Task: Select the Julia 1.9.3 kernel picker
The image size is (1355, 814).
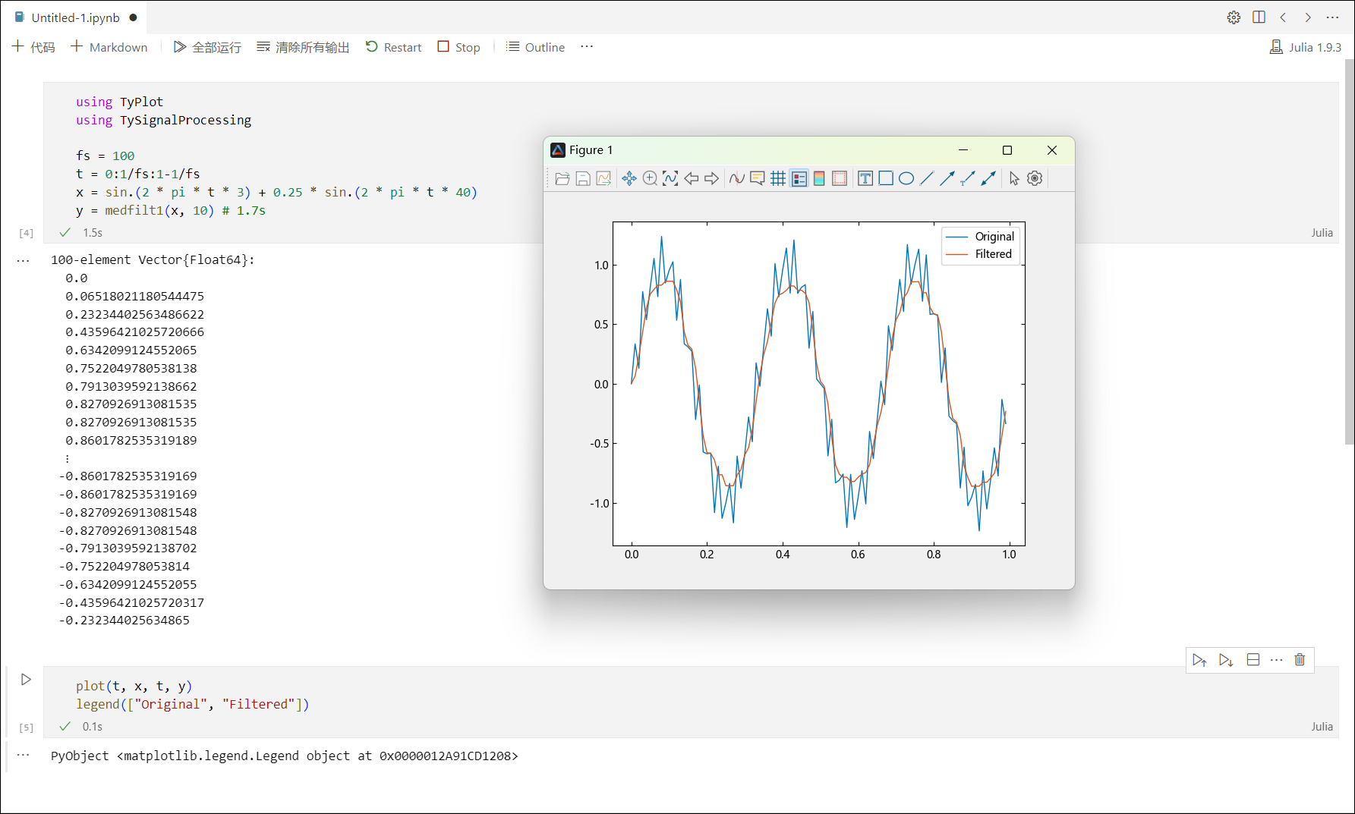Action: click(x=1306, y=47)
